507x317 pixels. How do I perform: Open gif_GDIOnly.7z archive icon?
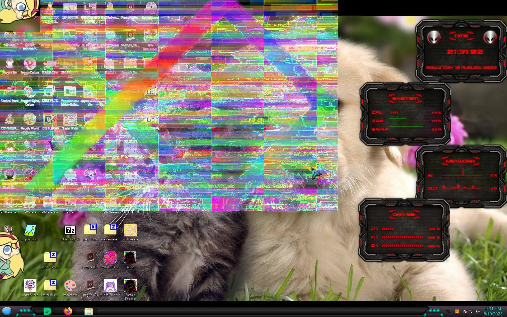(70, 230)
